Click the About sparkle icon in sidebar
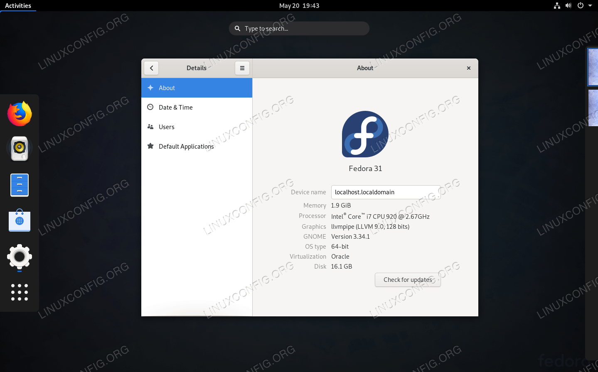Viewport: 598px width, 372px height. pos(150,88)
